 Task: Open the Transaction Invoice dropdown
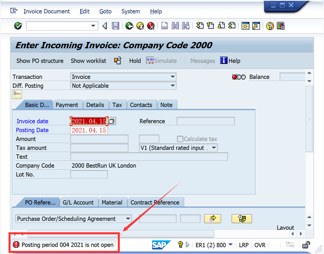[173, 77]
